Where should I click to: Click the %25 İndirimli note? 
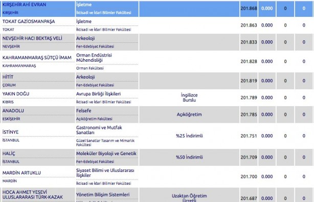pyautogui.click(x=189, y=136)
